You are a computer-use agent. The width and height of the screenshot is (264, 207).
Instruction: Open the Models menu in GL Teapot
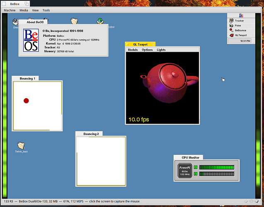pos(133,50)
